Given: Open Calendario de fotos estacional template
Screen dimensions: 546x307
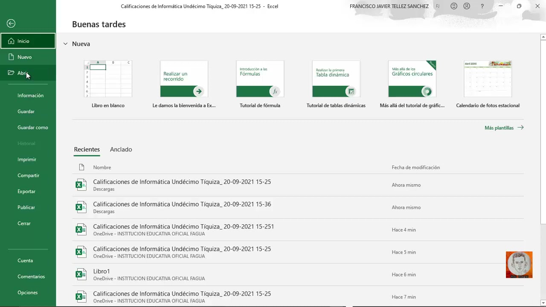Looking at the screenshot, I should tap(488, 84).
